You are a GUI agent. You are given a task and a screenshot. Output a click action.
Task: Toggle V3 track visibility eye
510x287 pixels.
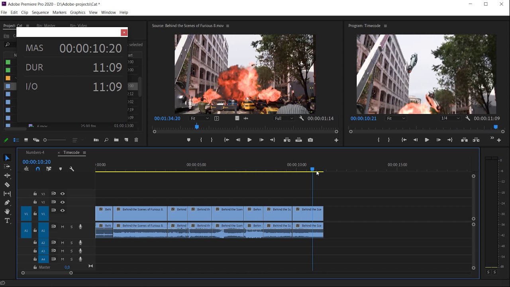point(63,194)
